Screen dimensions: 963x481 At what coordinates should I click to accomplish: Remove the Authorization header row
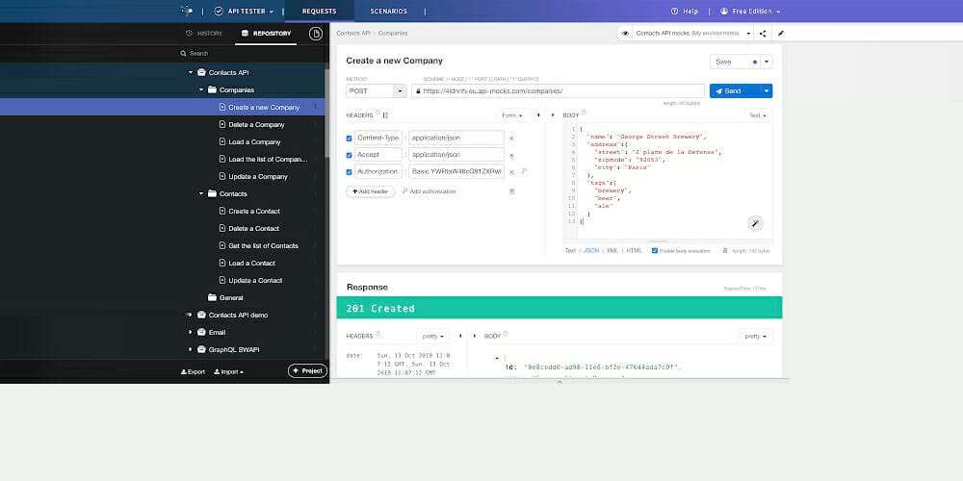coord(511,172)
